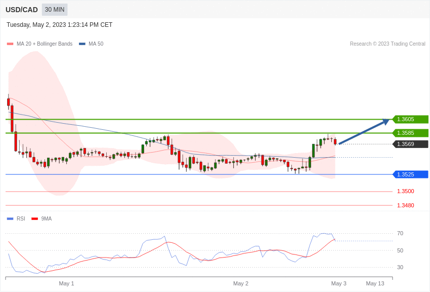Click the 1.3500 support price label
The height and width of the screenshot is (292, 430).
pyautogui.click(x=406, y=191)
